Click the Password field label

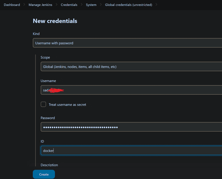(48, 118)
